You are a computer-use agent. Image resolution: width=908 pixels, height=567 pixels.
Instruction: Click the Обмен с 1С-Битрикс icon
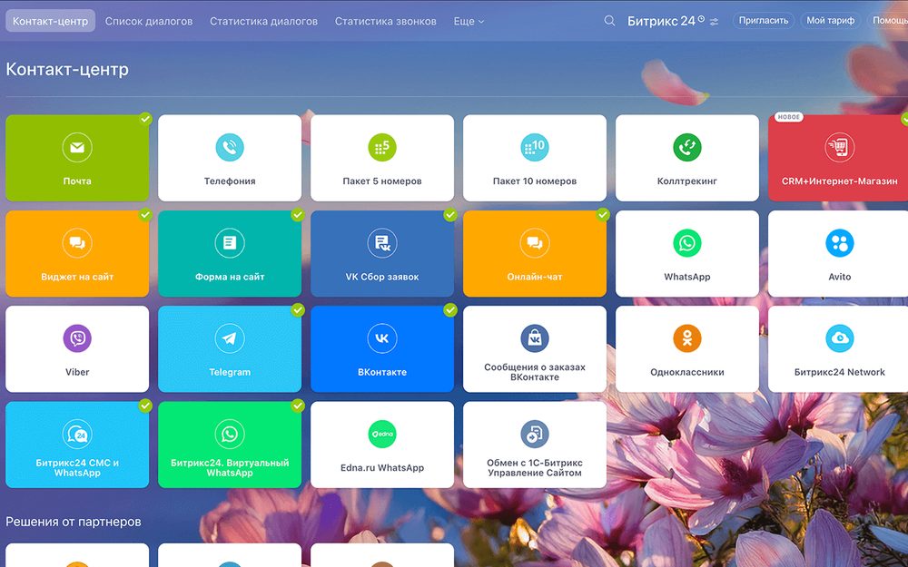[535, 434]
